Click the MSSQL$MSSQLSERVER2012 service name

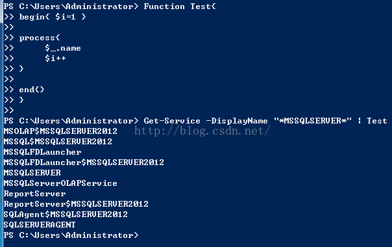[58, 142]
